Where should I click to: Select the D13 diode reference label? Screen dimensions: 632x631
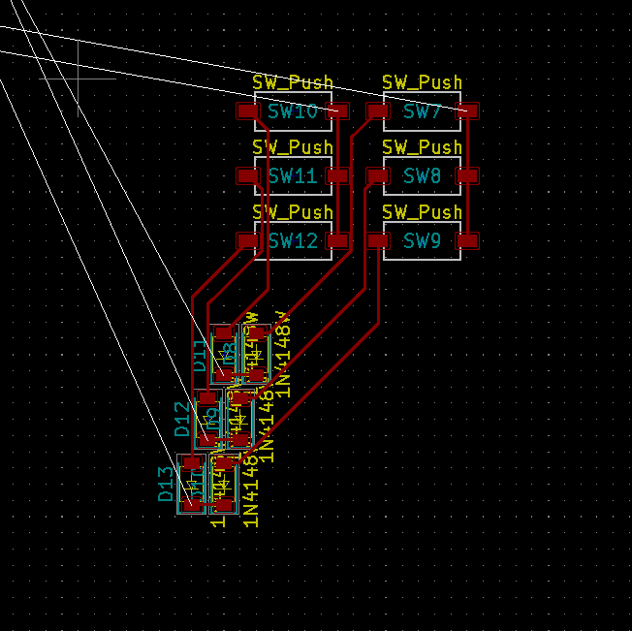(166, 484)
